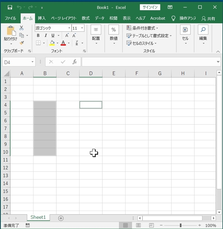This screenshot has height=229, width=223.
Task: Open the 表示 tab
Action: click(127, 18)
